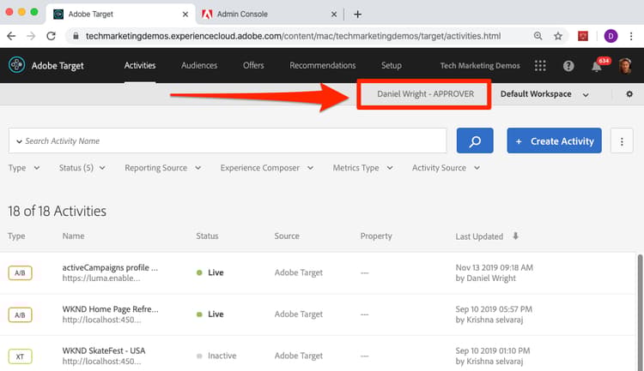Open the Default Workspace dropdown
The image size is (644, 371).
544,94
